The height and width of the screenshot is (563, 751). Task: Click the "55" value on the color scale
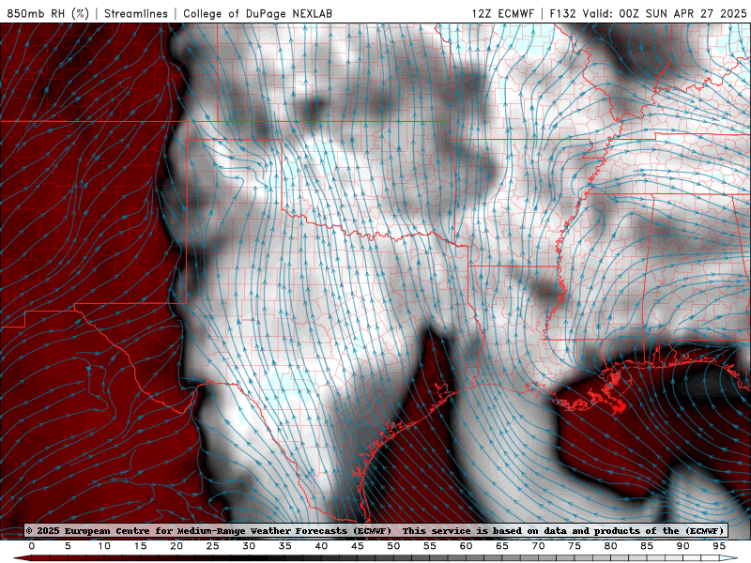tap(430, 546)
